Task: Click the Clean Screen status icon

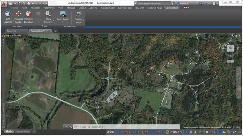Action: pyautogui.click(x=235, y=132)
